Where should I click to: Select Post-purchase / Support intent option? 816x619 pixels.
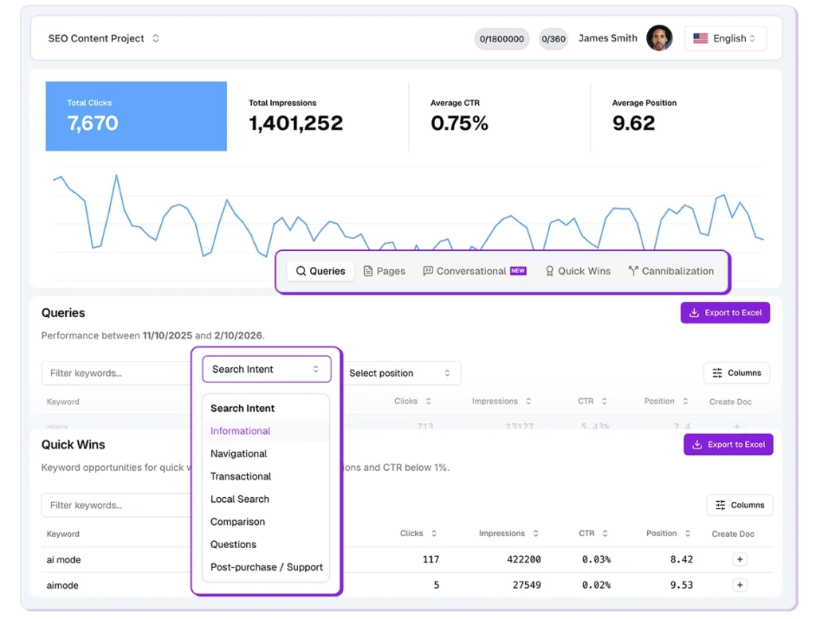point(265,566)
